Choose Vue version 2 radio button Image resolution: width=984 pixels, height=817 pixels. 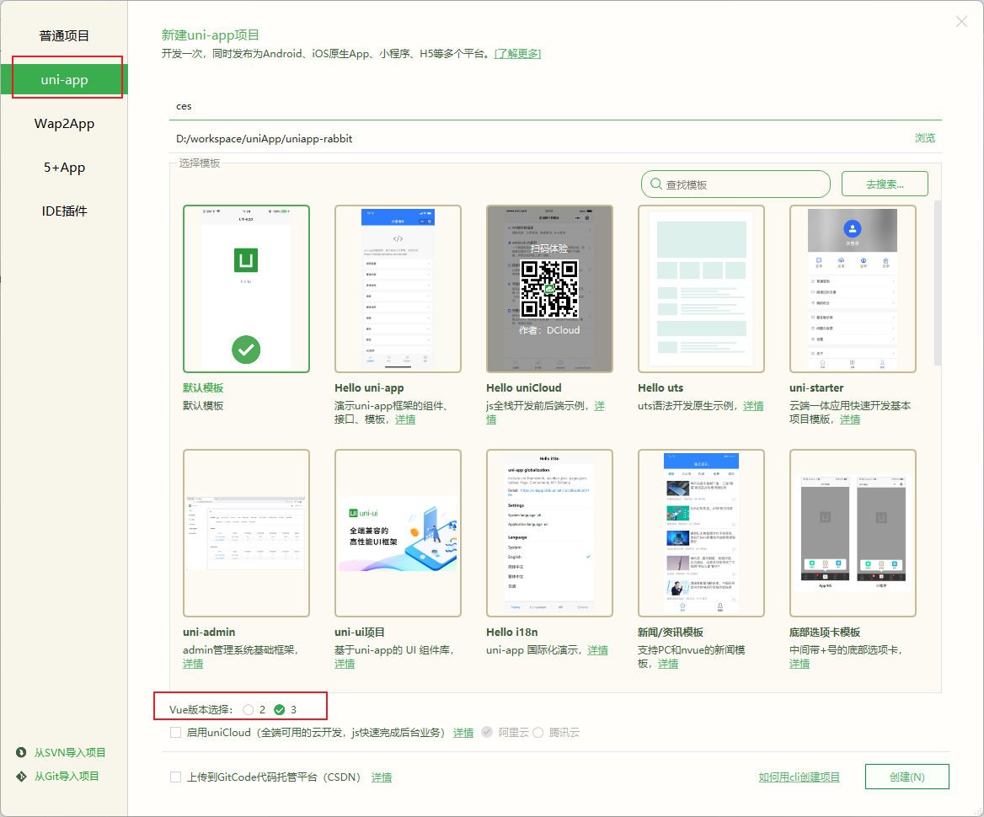click(x=249, y=710)
